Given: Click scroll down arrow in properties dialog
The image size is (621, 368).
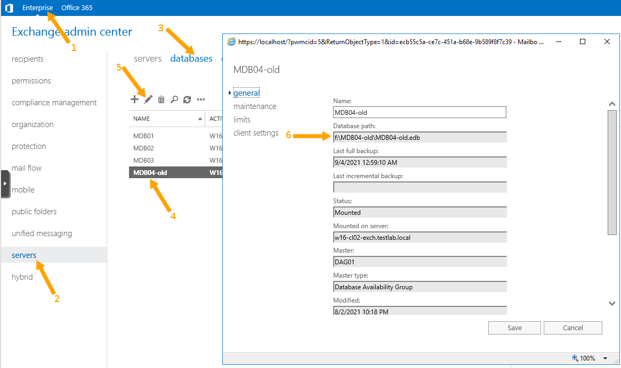Looking at the screenshot, I should tap(612, 303).
